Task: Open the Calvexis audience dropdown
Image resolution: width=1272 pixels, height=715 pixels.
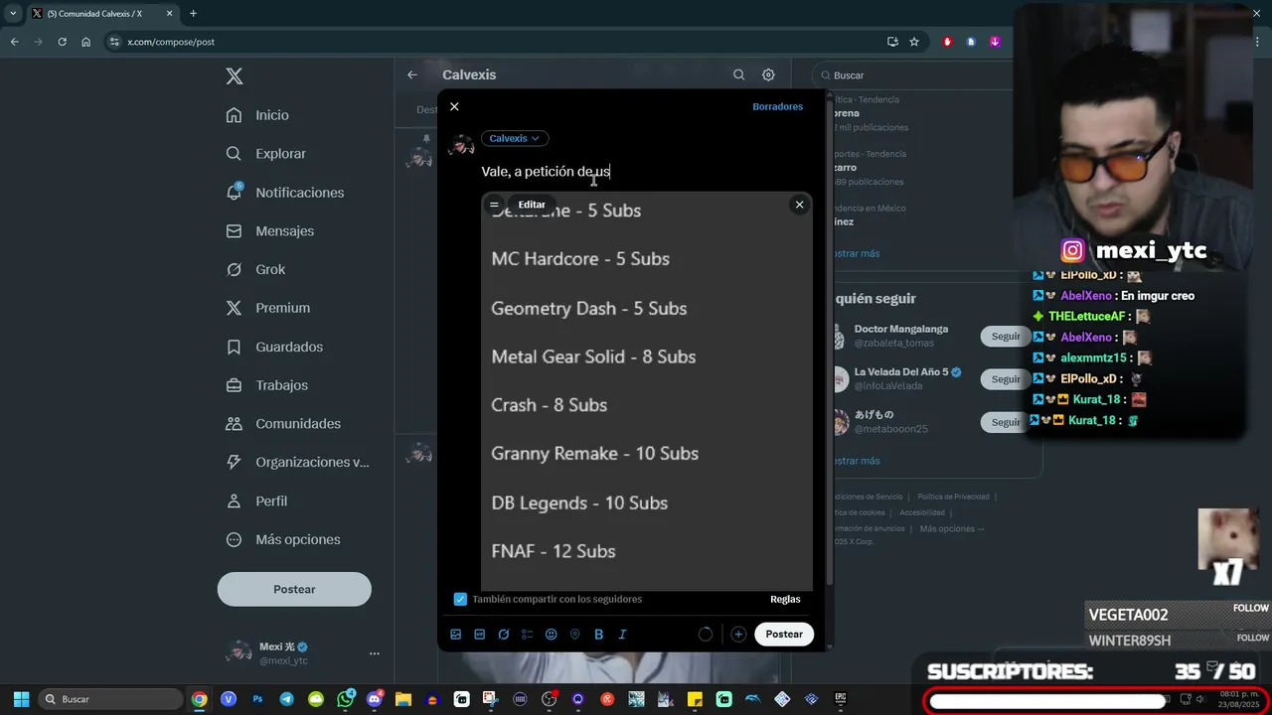Action: point(515,138)
